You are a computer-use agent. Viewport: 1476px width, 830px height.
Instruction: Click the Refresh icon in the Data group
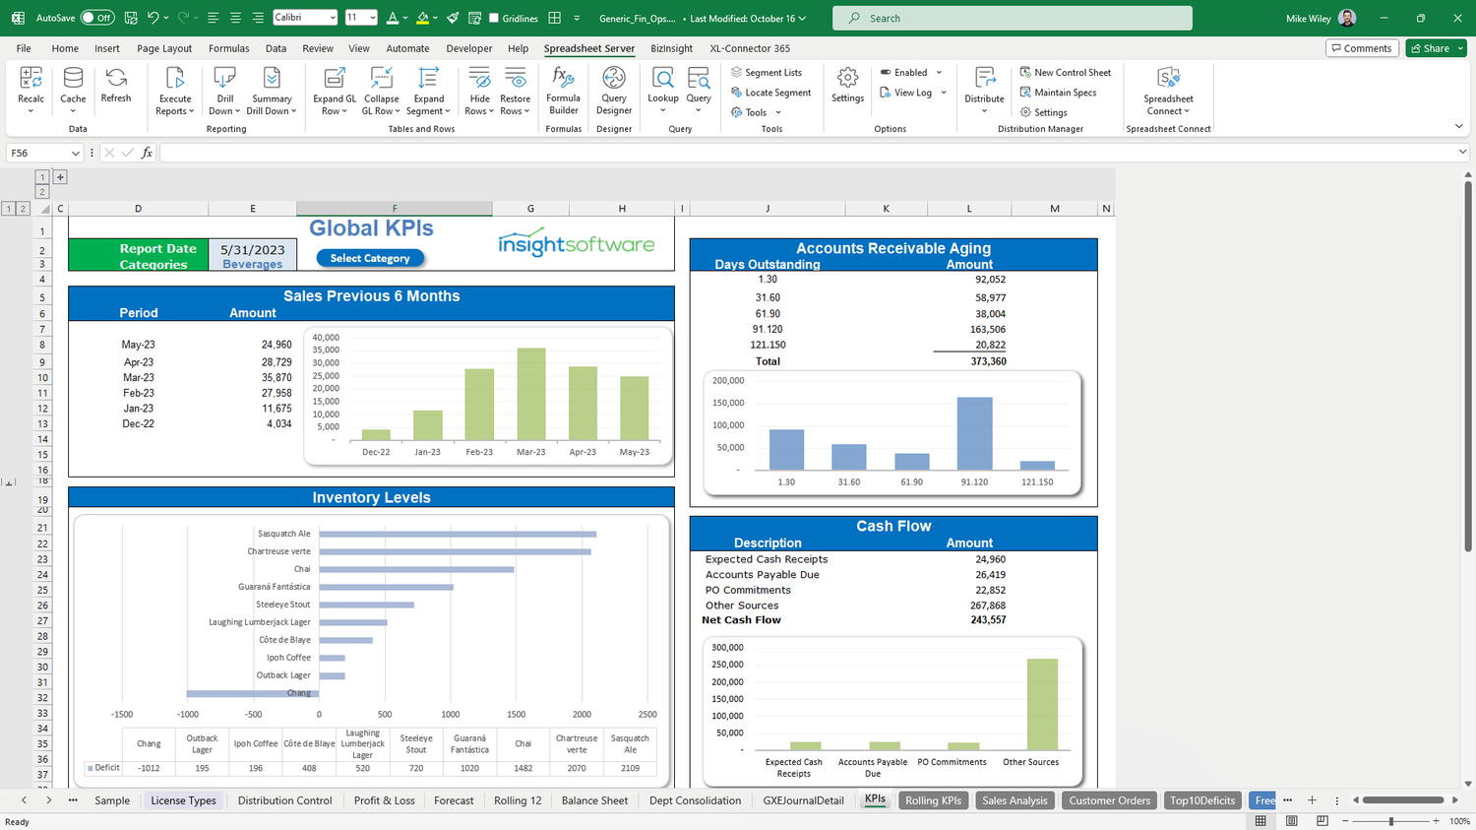point(115,90)
